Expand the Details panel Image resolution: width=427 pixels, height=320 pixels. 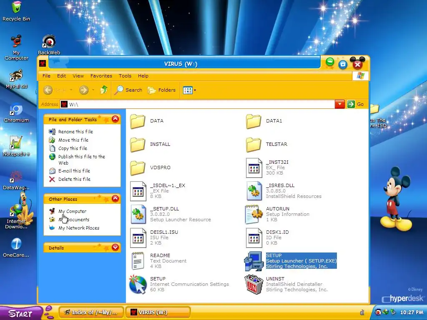[x=115, y=247]
